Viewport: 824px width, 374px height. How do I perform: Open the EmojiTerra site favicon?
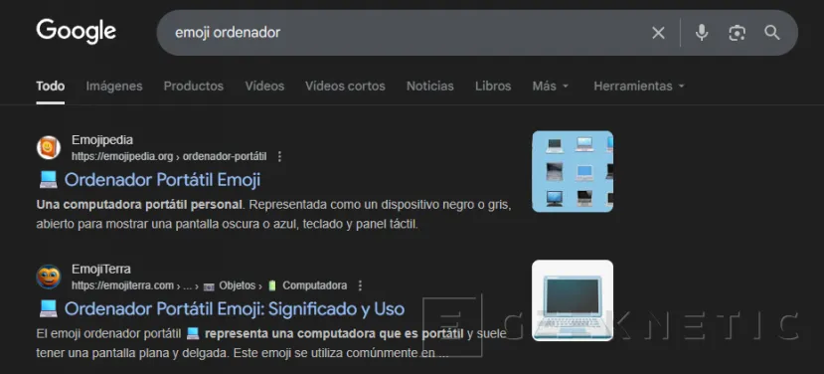click(x=49, y=277)
